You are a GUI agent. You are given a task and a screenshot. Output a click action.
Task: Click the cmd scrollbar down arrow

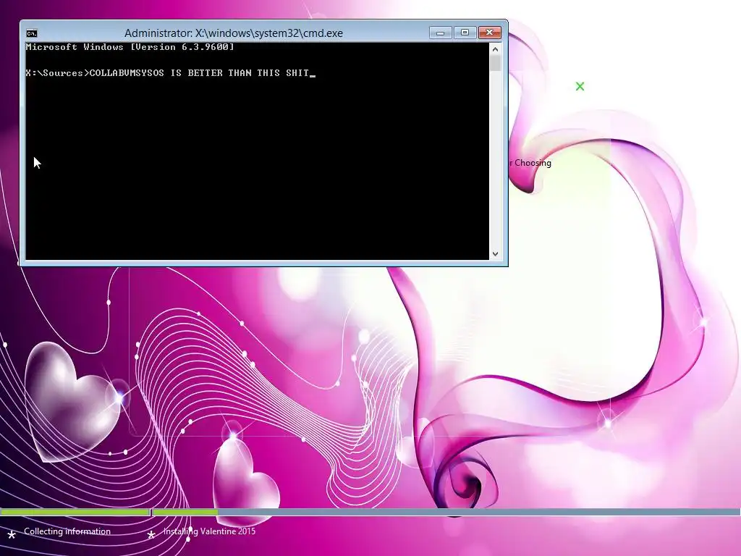click(x=495, y=254)
